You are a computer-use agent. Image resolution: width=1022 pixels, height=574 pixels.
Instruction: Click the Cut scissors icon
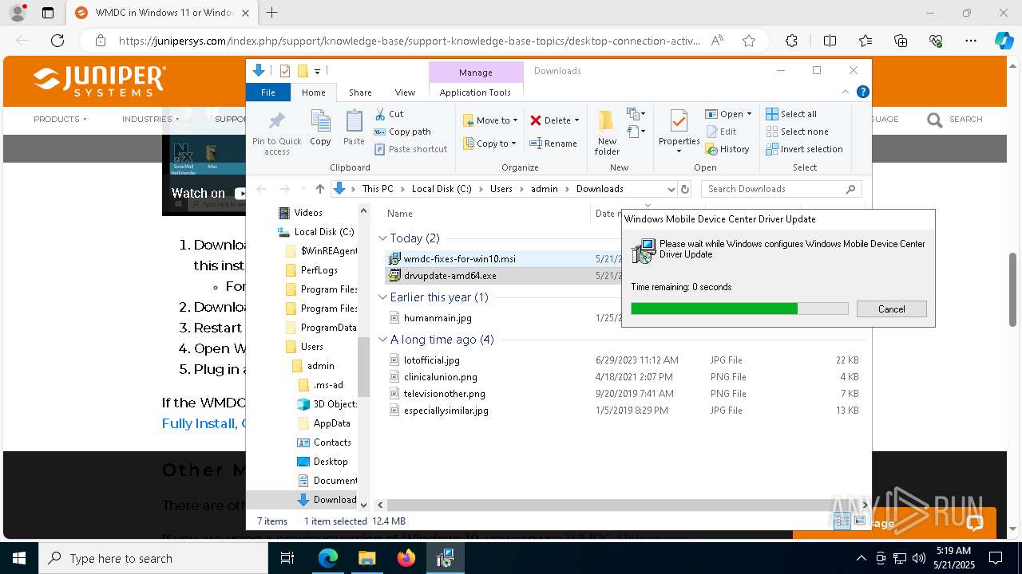pyautogui.click(x=381, y=114)
